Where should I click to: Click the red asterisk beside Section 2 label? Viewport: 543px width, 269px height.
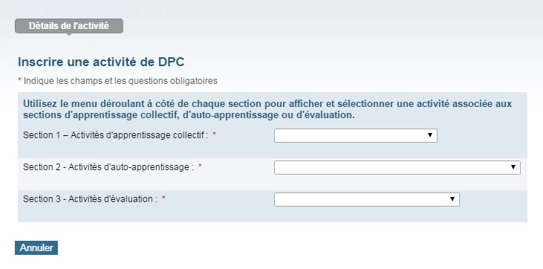coord(200,166)
